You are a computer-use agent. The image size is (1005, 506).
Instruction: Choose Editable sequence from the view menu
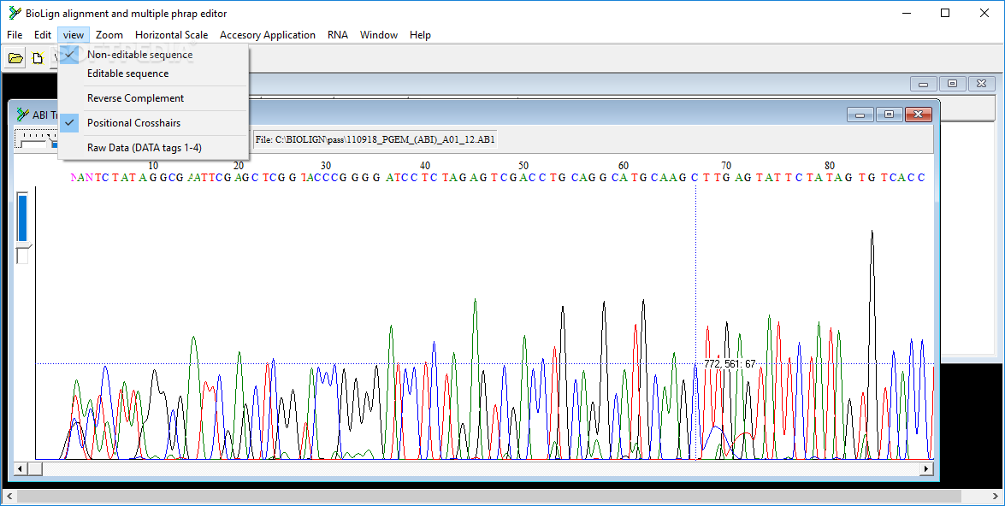click(x=152, y=74)
